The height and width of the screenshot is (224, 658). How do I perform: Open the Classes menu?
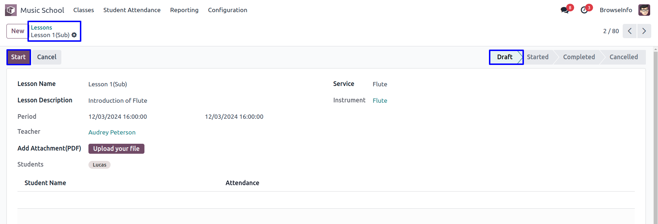[84, 10]
